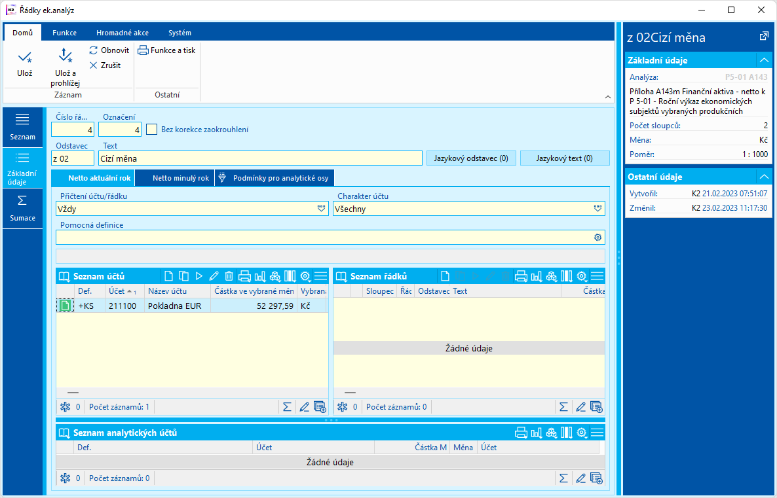Click the Ulož save icon
Viewport: 777px width, 498px height.
[x=24, y=58]
